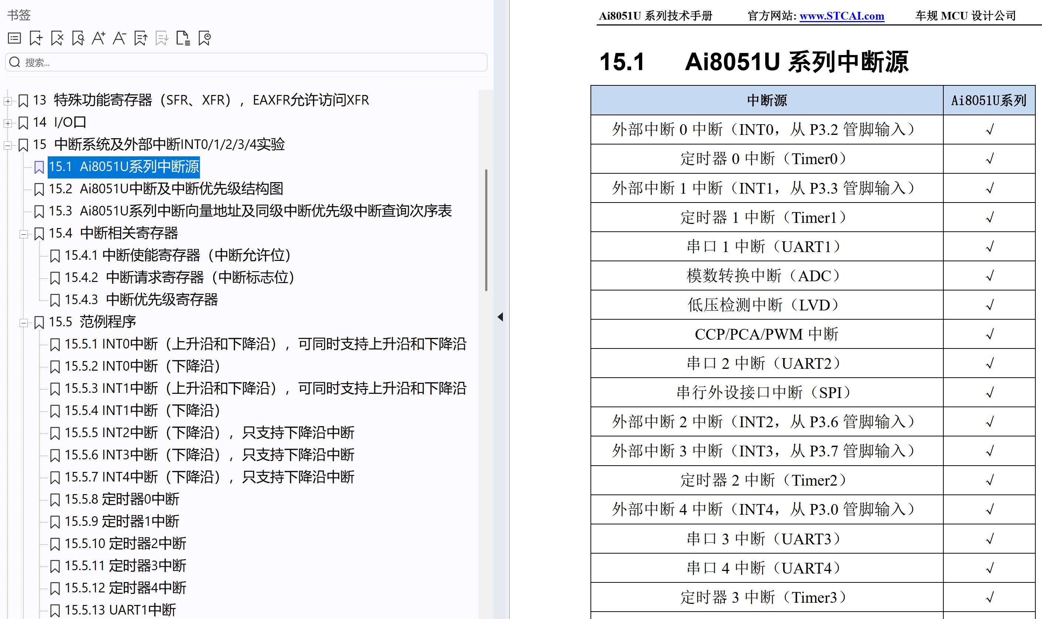Open bookmark 15.5.4 INT1中断（下降沿）
This screenshot has height=619, width=1042.
[x=142, y=411]
